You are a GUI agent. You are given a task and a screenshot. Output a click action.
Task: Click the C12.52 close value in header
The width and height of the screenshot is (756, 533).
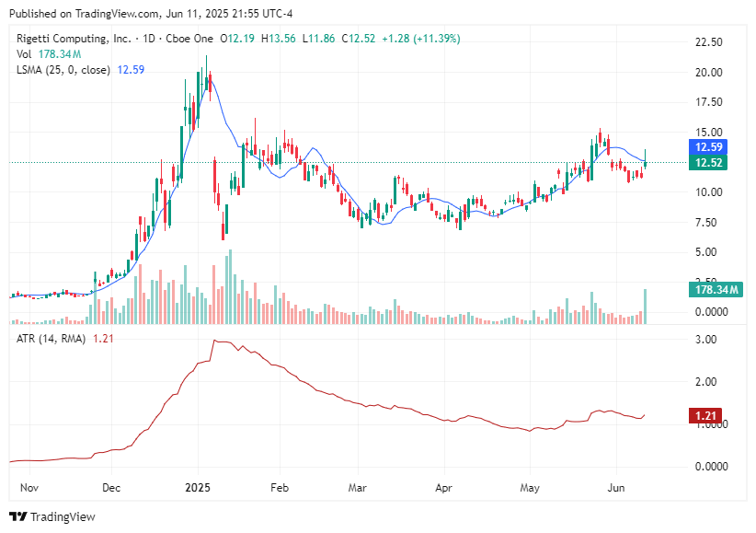click(x=359, y=38)
